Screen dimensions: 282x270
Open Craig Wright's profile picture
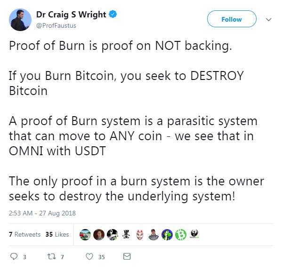point(20,20)
